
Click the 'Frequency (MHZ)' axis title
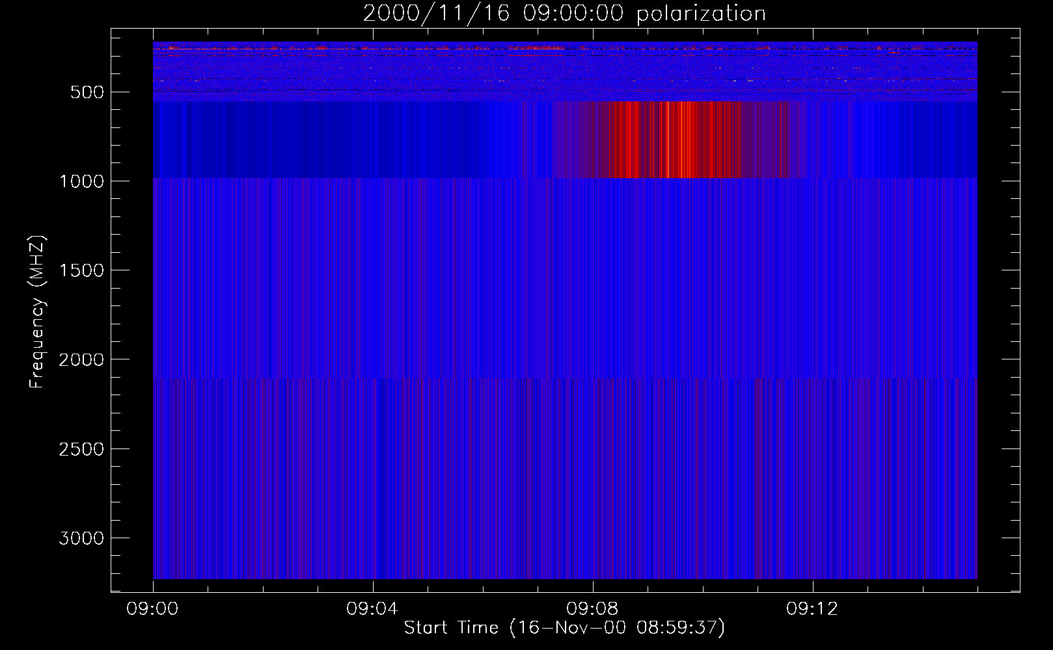(37, 311)
